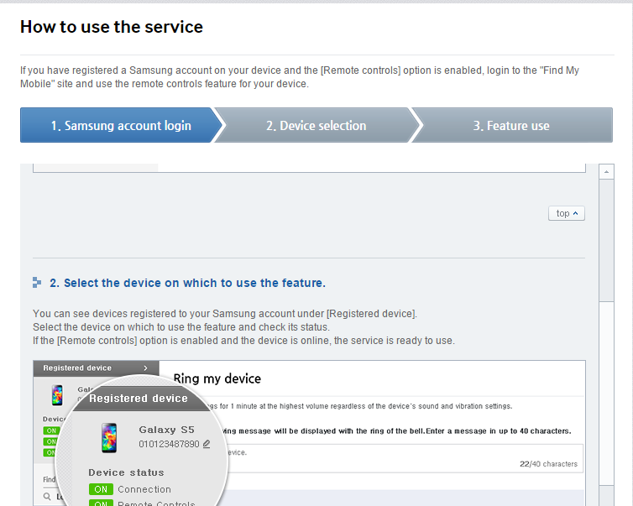Open the Samsung account login step tab
This screenshot has width=633, height=506.
[x=121, y=125]
